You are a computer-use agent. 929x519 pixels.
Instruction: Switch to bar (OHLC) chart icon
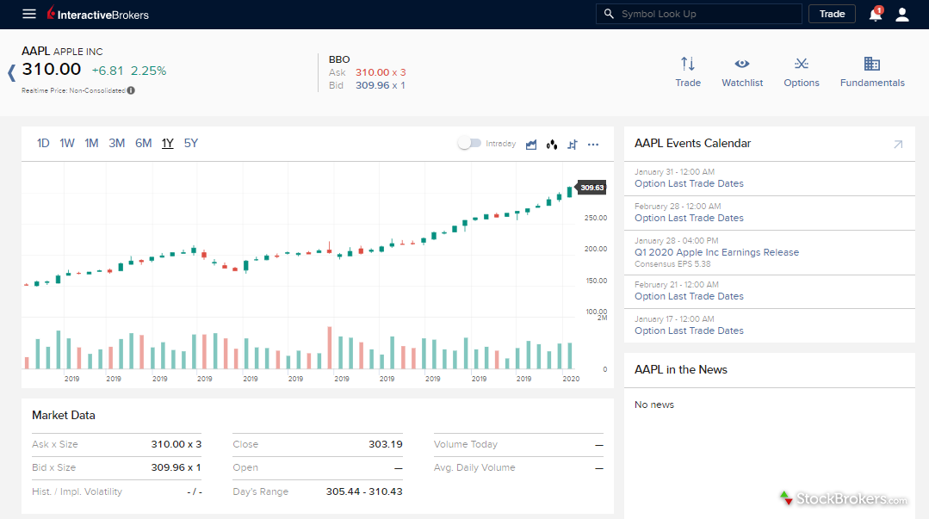pos(573,145)
